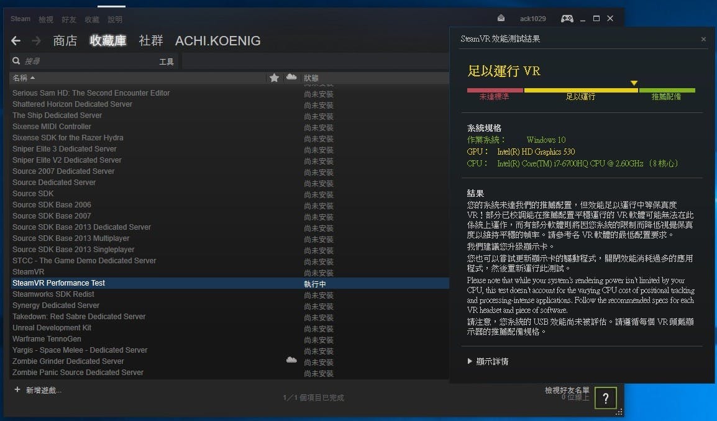
Task: Click 新增遊戲 add game link
Action: pos(43,390)
